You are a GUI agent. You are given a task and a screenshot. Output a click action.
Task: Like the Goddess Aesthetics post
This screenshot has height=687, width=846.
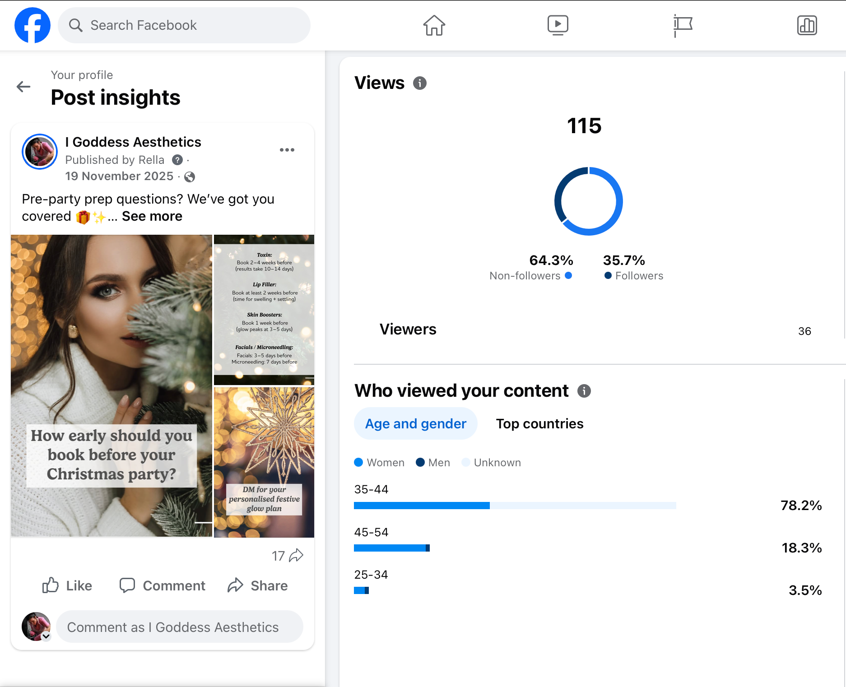(67, 585)
